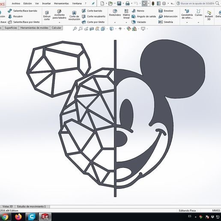The width and height of the screenshot is (221, 221).
Task: Click the Open file folder icon
Action: click(x=110, y=3)
